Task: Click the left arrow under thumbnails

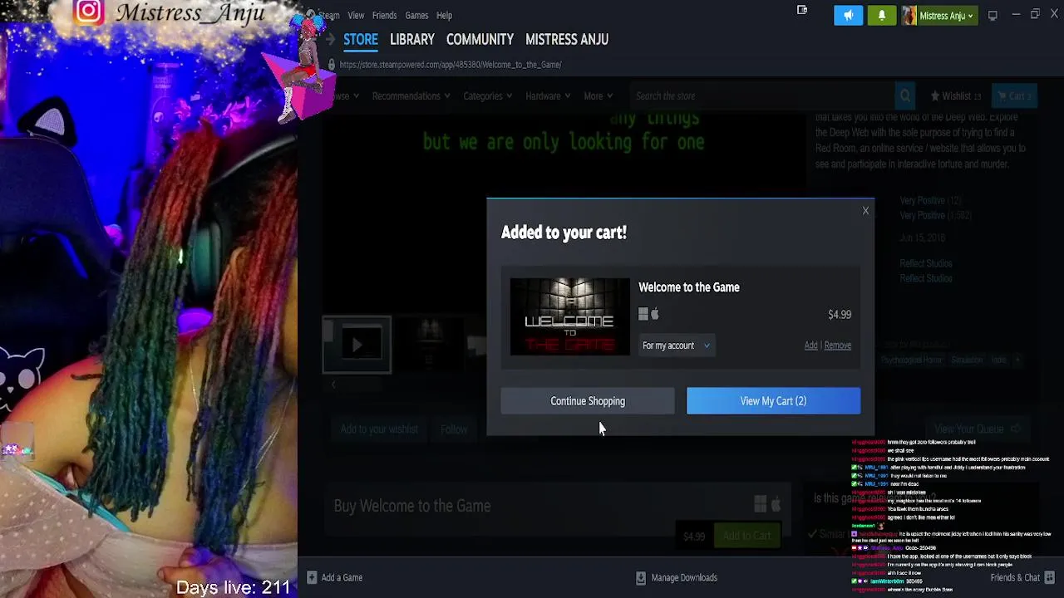Action: 333,385
